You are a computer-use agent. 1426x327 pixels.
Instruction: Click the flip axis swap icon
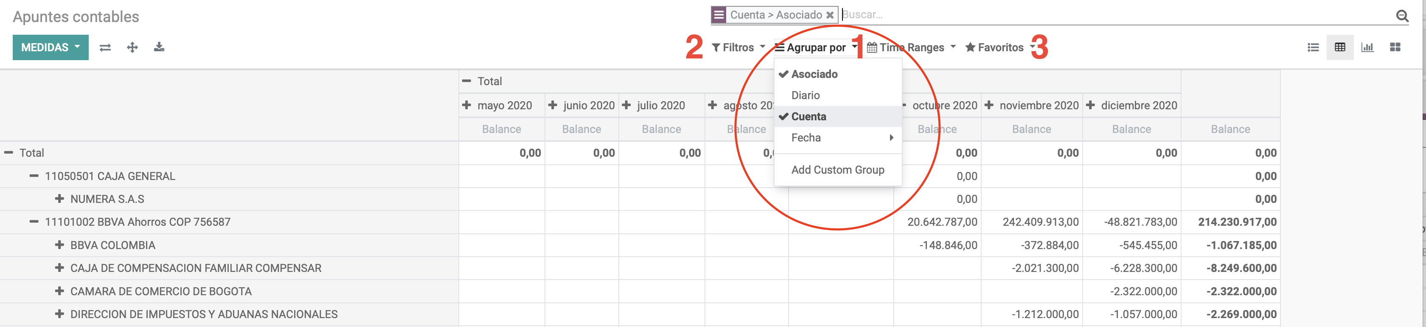105,47
